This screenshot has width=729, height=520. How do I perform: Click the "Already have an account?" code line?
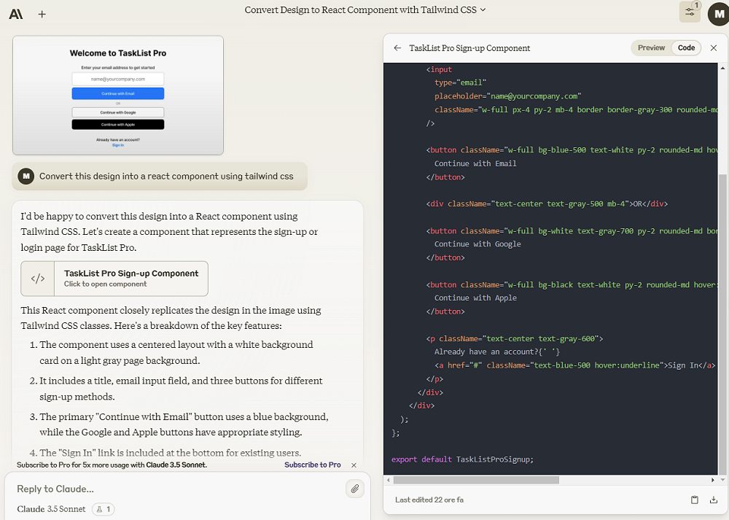pos(497,352)
